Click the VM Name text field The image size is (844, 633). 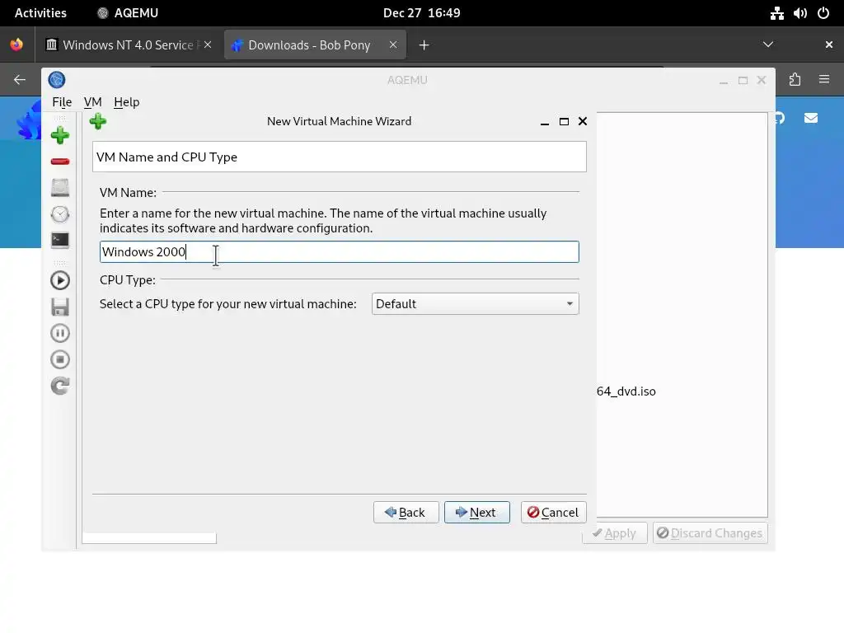point(339,252)
